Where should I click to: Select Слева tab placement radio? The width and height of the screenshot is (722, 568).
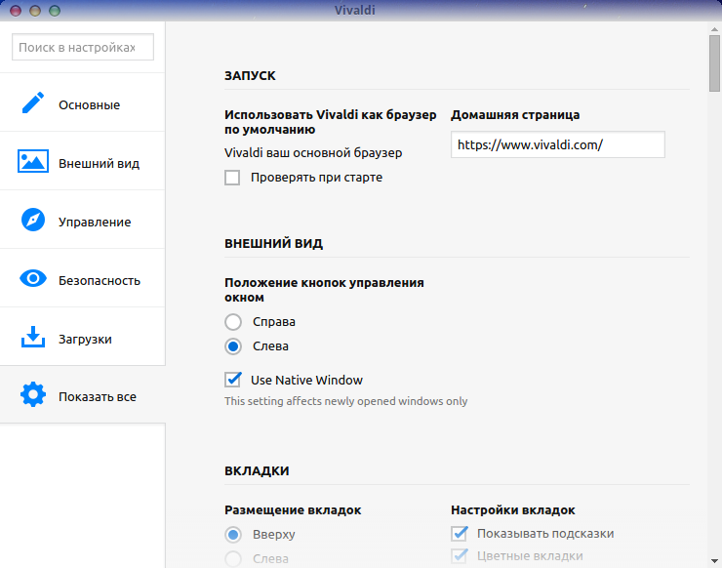[x=233, y=559]
